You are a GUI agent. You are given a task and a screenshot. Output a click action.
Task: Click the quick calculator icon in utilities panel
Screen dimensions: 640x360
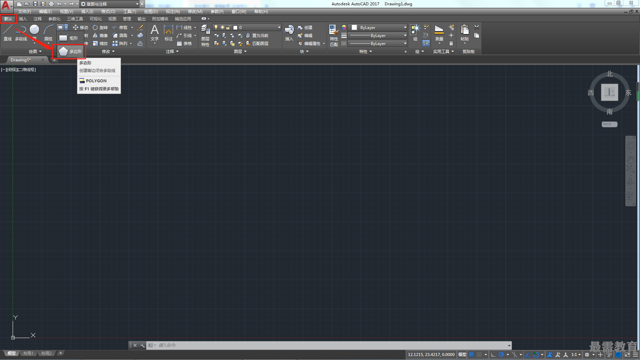point(451,44)
